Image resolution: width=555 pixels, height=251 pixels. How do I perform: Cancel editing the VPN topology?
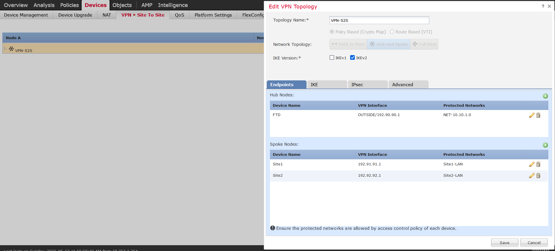(534, 243)
